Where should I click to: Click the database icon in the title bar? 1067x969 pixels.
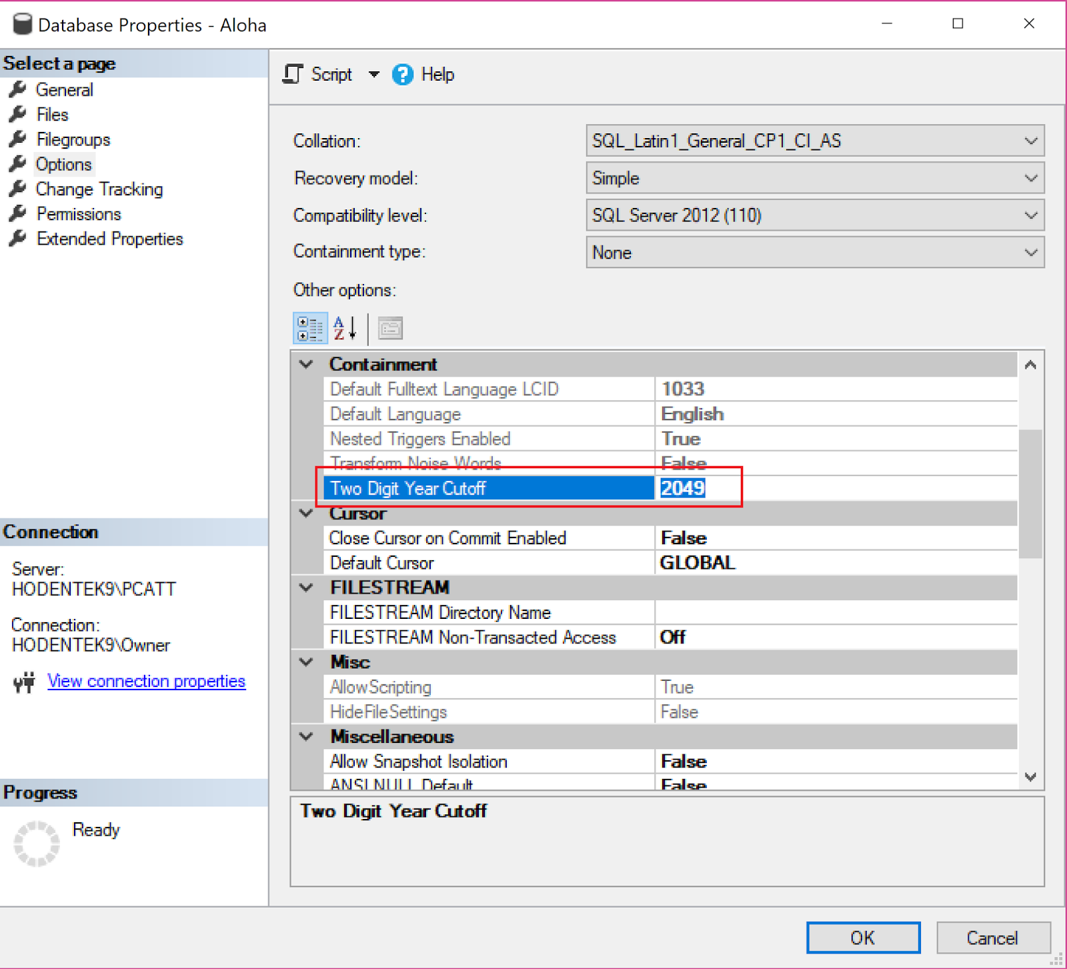pyautogui.click(x=21, y=24)
